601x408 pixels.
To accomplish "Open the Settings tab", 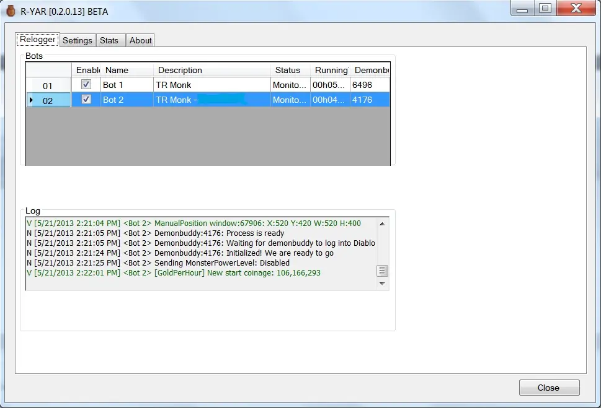I will 78,41.
